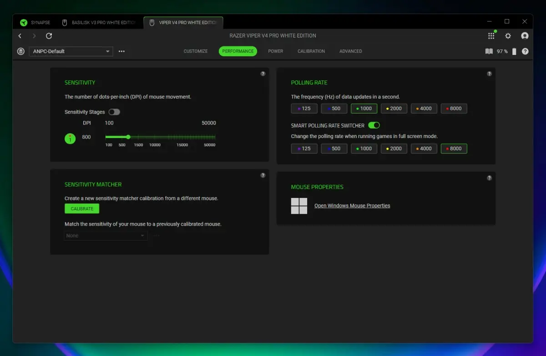This screenshot has height=356, width=546.
Task: Click the Razer Viper V4 Pro title text
Action: (273, 36)
